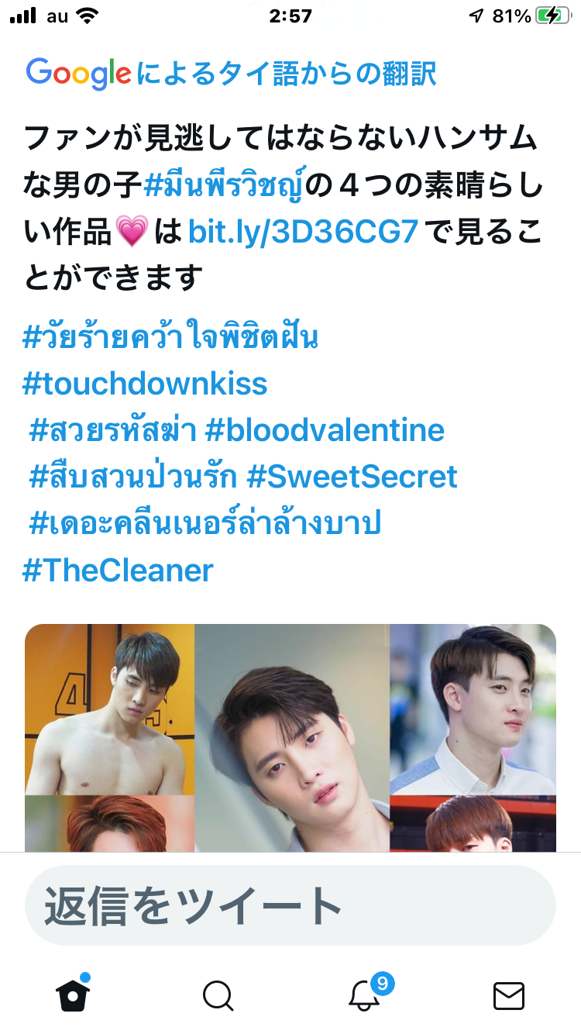Viewport: 581px width, 1034px height.
Task: Tap the location arrow status icon
Action: (x=476, y=16)
